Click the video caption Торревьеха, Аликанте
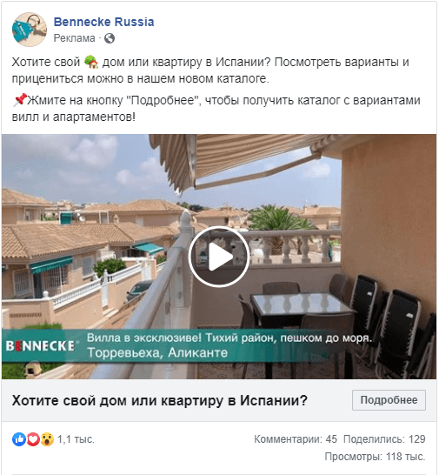 pyautogui.click(x=157, y=353)
